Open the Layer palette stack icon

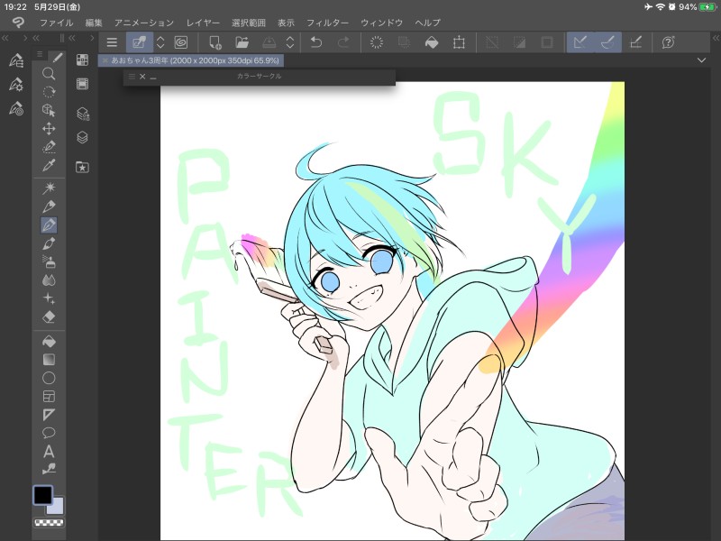[x=82, y=137]
